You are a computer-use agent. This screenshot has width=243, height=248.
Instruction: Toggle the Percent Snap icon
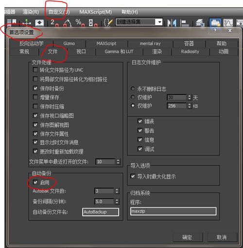pos(80,22)
